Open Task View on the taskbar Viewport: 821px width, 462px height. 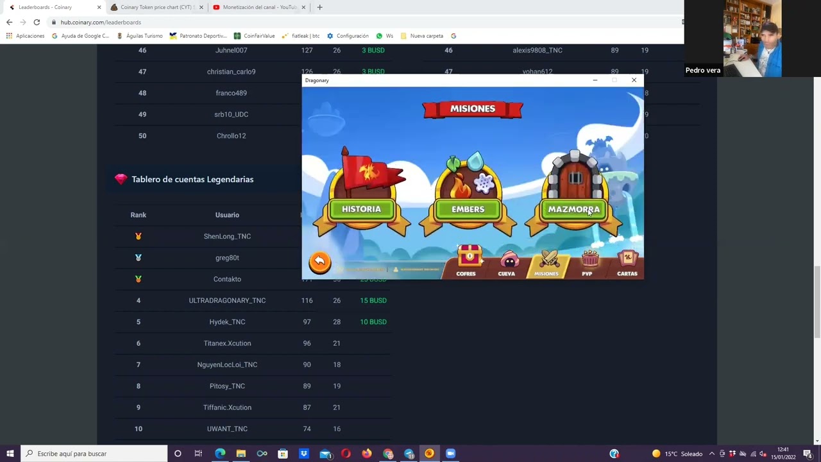click(x=198, y=454)
